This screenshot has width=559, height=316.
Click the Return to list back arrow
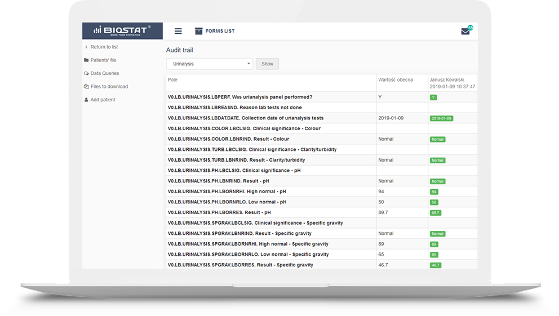(86, 47)
